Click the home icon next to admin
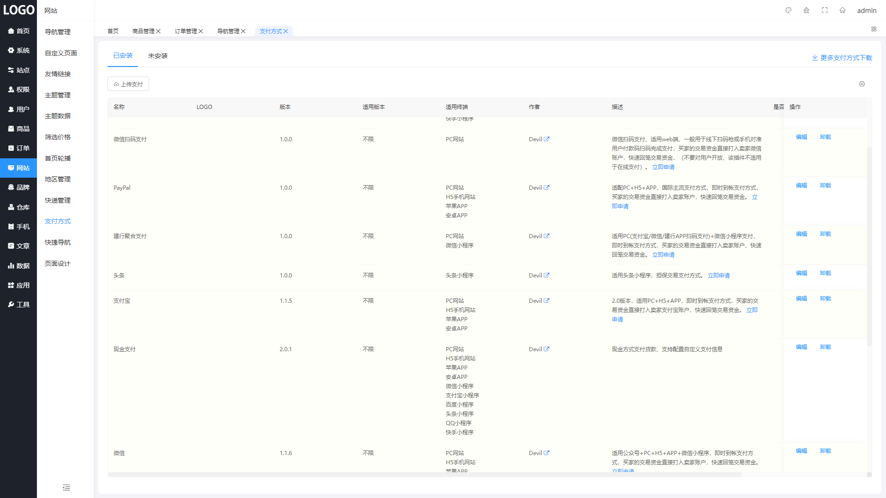 [843, 10]
